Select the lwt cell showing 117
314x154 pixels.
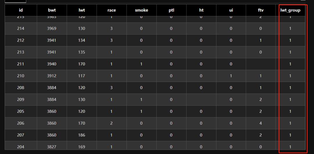point(82,76)
